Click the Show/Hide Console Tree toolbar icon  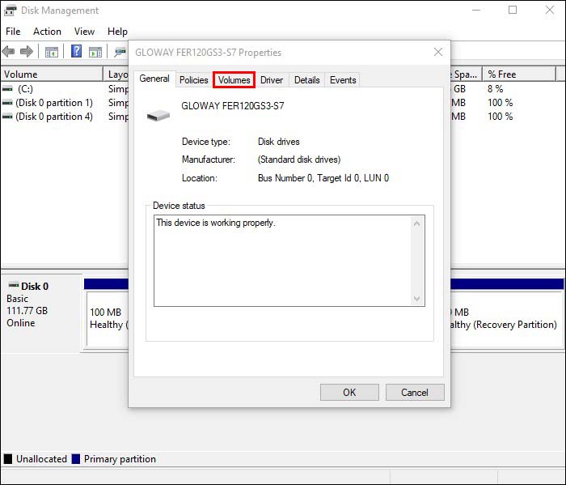51,52
